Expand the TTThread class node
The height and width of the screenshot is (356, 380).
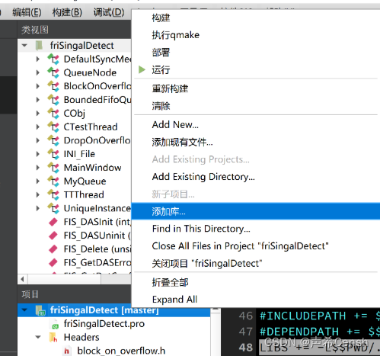tap(38, 194)
